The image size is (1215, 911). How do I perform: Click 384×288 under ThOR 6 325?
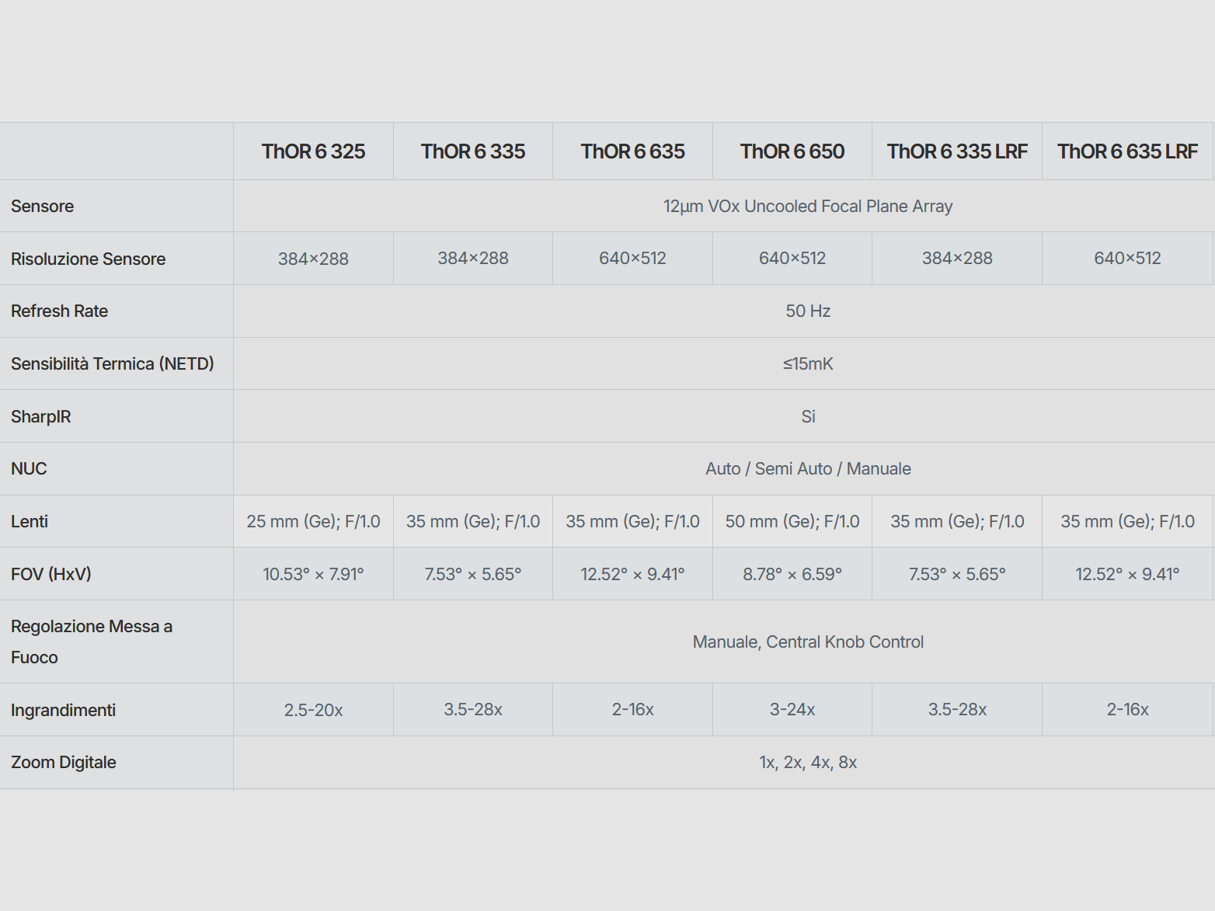[x=313, y=259]
